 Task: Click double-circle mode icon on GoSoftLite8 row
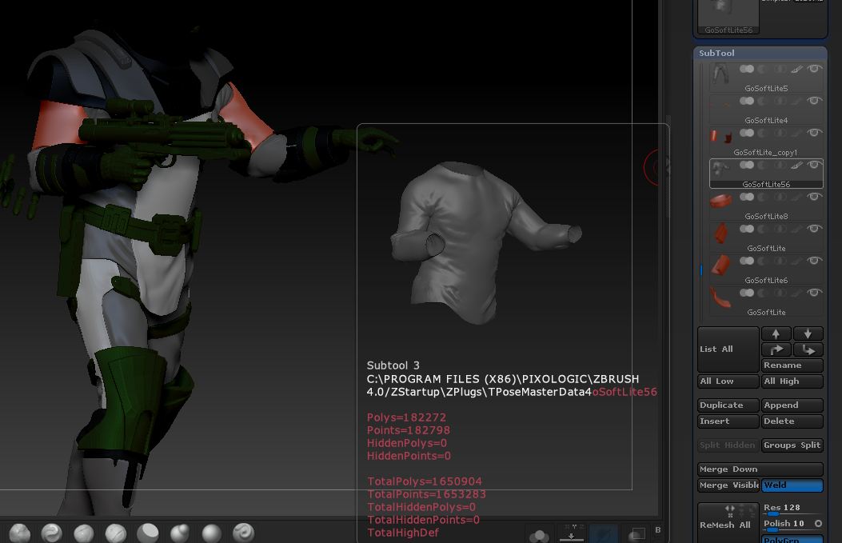[746, 197]
